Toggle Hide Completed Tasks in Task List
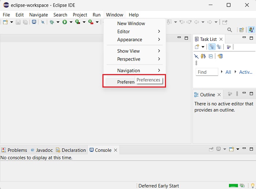256x189 pixels. pyautogui.click(x=196, y=57)
